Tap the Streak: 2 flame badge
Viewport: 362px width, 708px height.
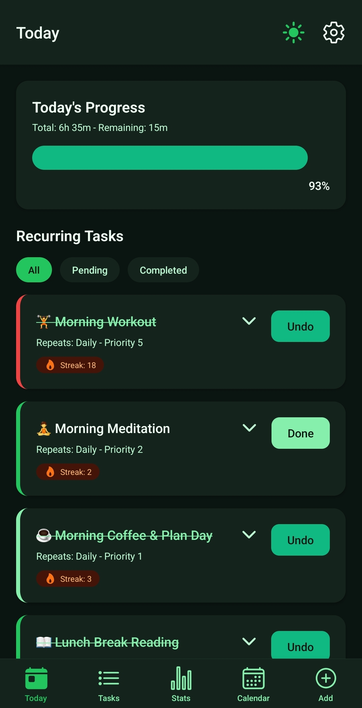point(68,472)
